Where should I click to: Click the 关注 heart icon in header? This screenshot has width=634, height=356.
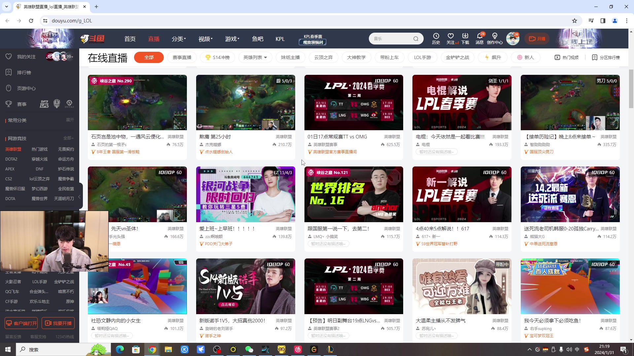pyautogui.click(x=451, y=36)
